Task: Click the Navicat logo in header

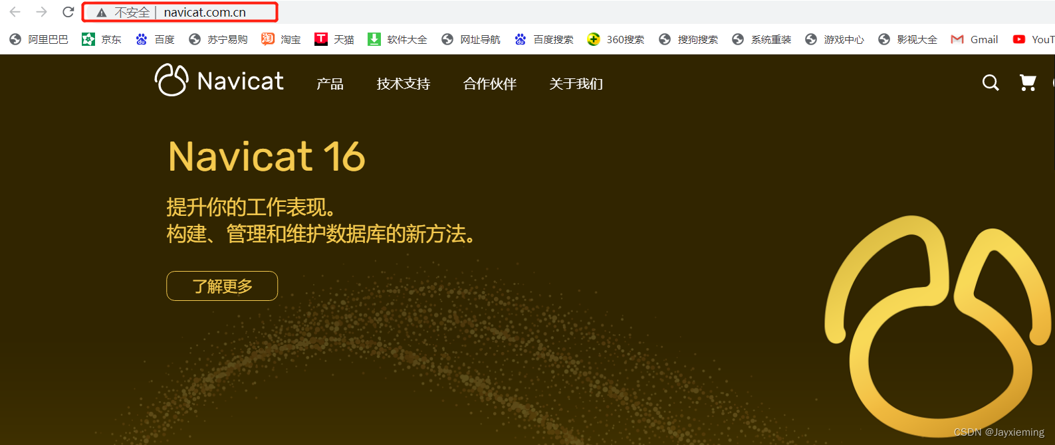Action: (219, 80)
